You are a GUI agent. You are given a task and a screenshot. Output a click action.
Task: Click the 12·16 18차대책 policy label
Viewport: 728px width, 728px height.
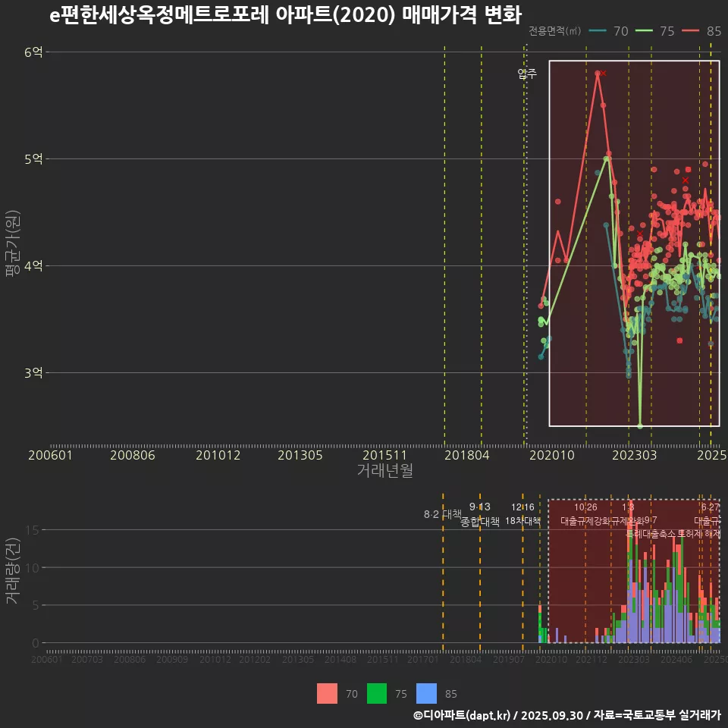pyautogui.click(x=522, y=514)
